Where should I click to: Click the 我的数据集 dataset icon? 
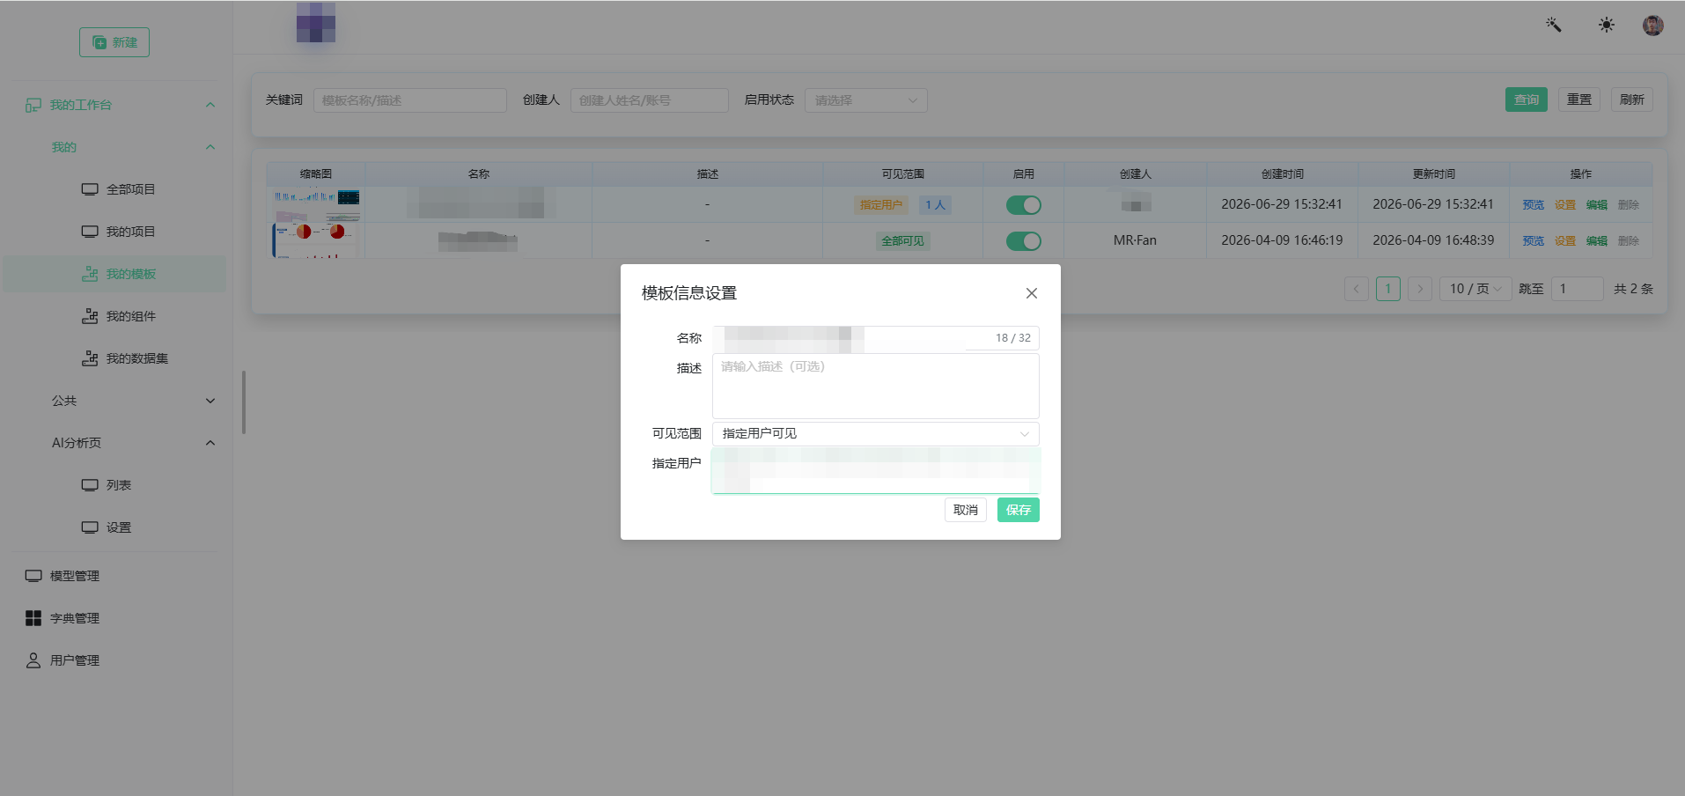[90, 358]
